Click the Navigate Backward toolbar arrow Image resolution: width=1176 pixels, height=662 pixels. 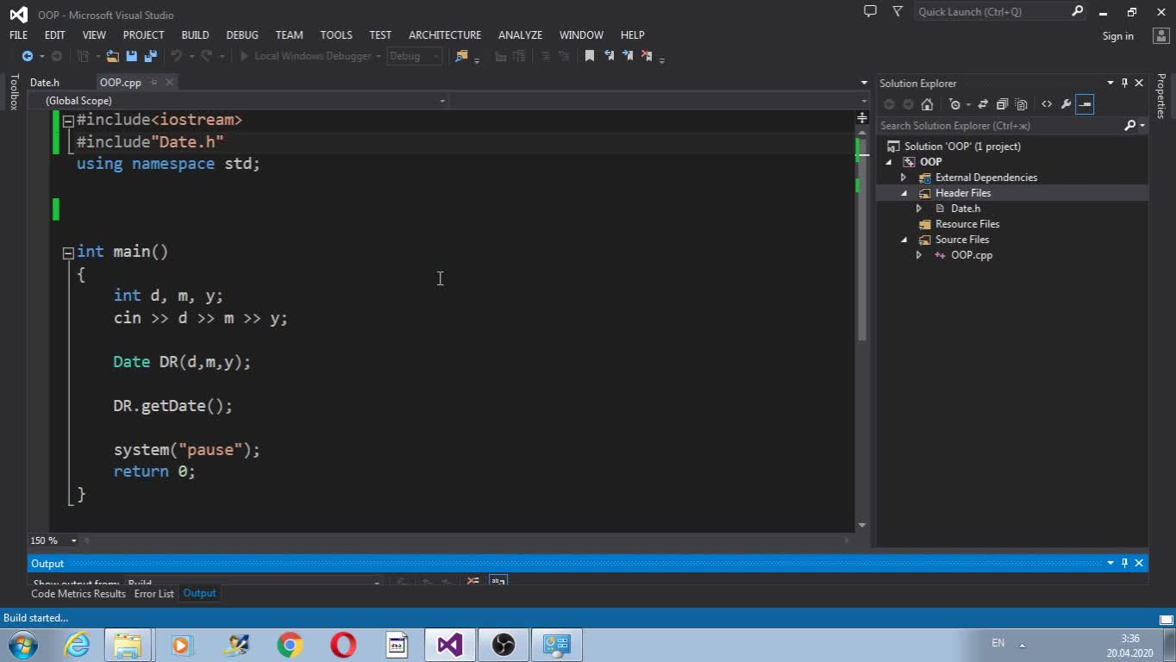27,56
